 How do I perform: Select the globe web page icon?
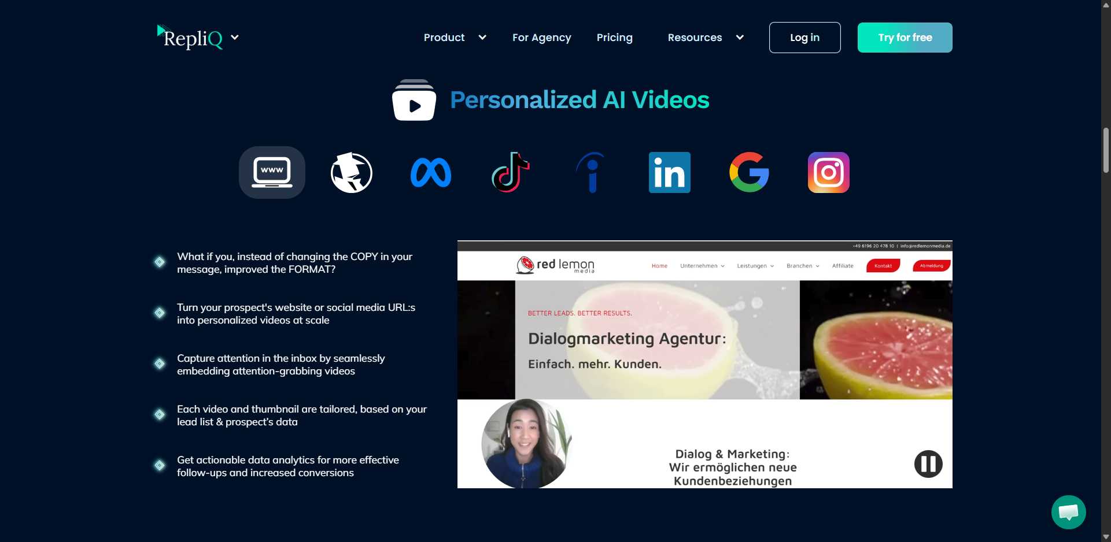pyautogui.click(x=352, y=172)
